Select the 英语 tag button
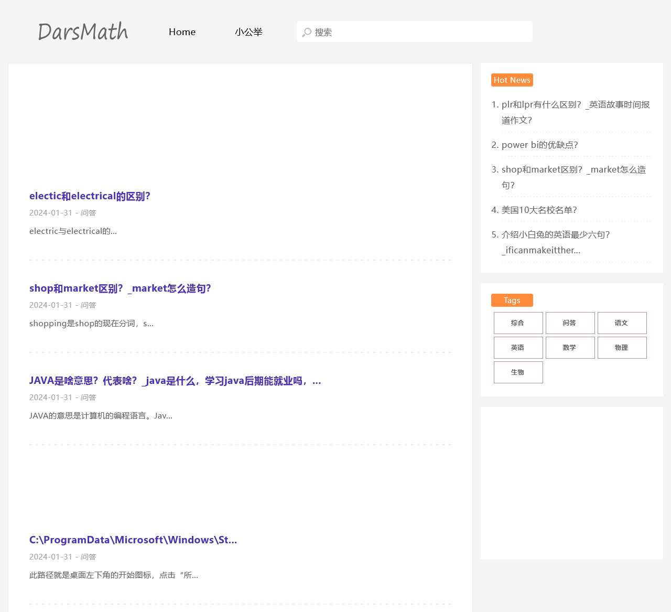Screen dimensions: 671x612 (518, 348)
